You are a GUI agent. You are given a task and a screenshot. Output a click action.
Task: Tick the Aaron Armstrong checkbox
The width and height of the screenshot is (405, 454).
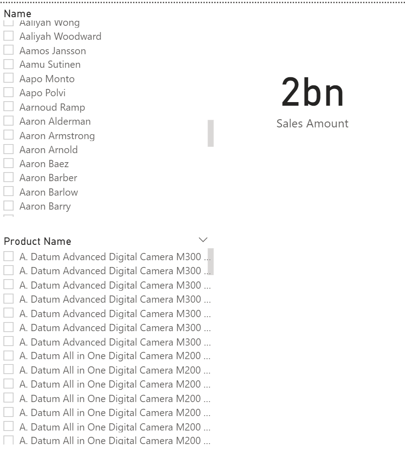coord(9,136)
